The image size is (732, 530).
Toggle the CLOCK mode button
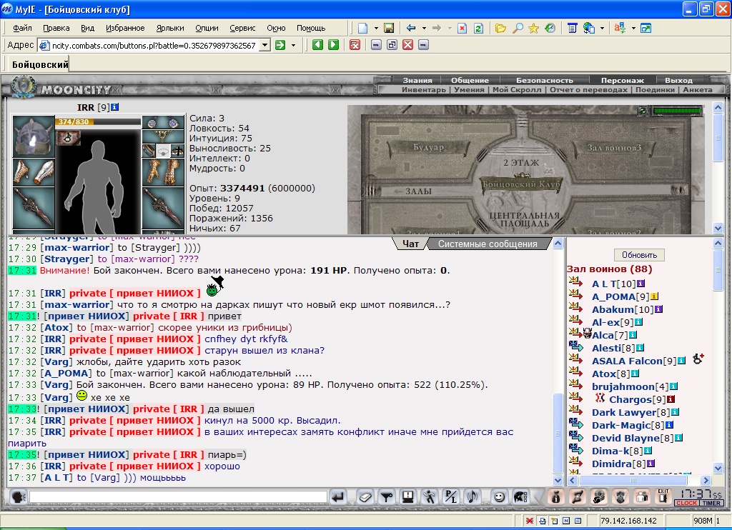click(x=686, y=503)
